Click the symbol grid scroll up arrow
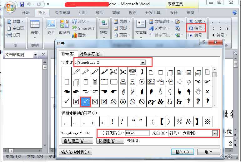Screen dimensions: 241x162 215,69
